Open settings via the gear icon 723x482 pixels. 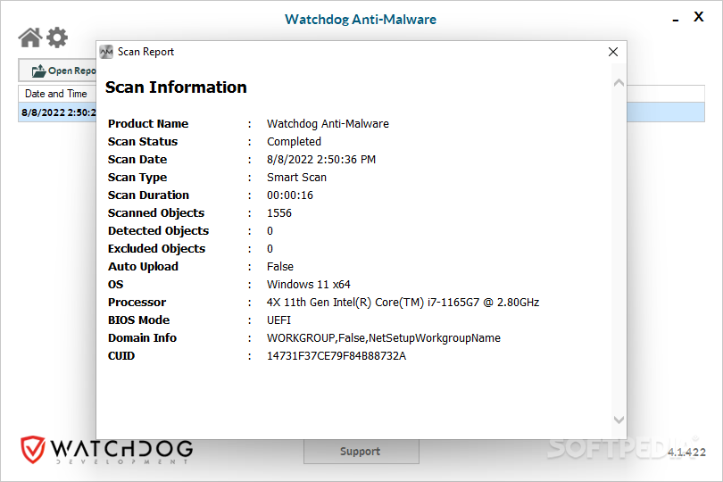point(57,37)
